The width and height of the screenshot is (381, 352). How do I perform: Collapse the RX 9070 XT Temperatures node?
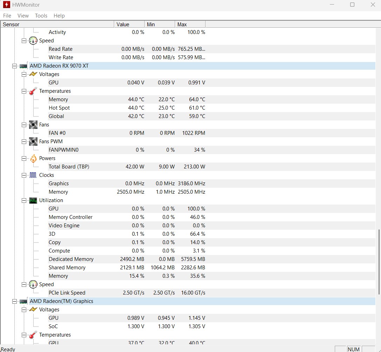(x=24, y=91)
